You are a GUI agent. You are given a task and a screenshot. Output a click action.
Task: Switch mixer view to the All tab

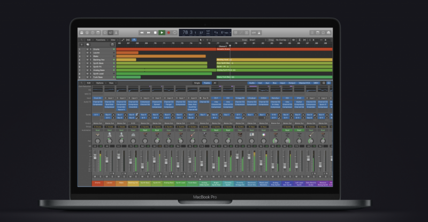(x=215, y=83)
